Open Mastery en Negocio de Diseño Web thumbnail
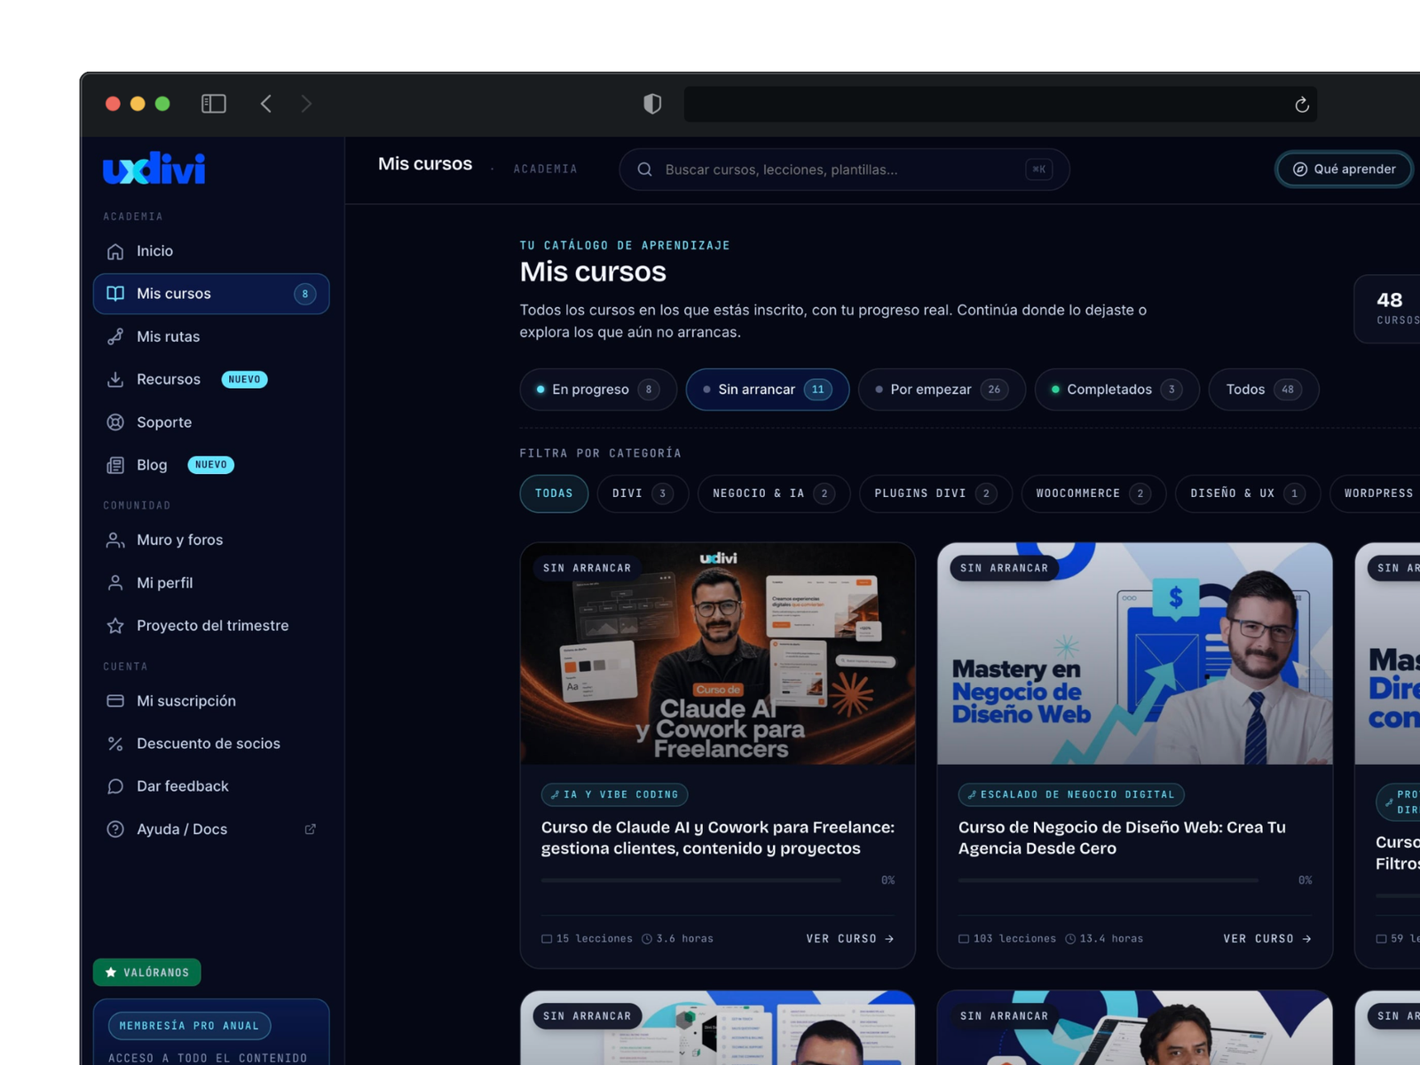This screenshot has width=1420, height=1065. (1135, 654)
